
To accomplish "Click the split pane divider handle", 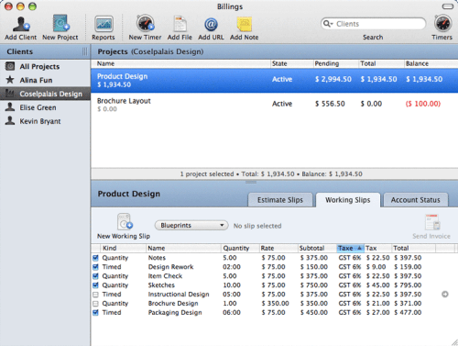I will (x=251, y=182).
